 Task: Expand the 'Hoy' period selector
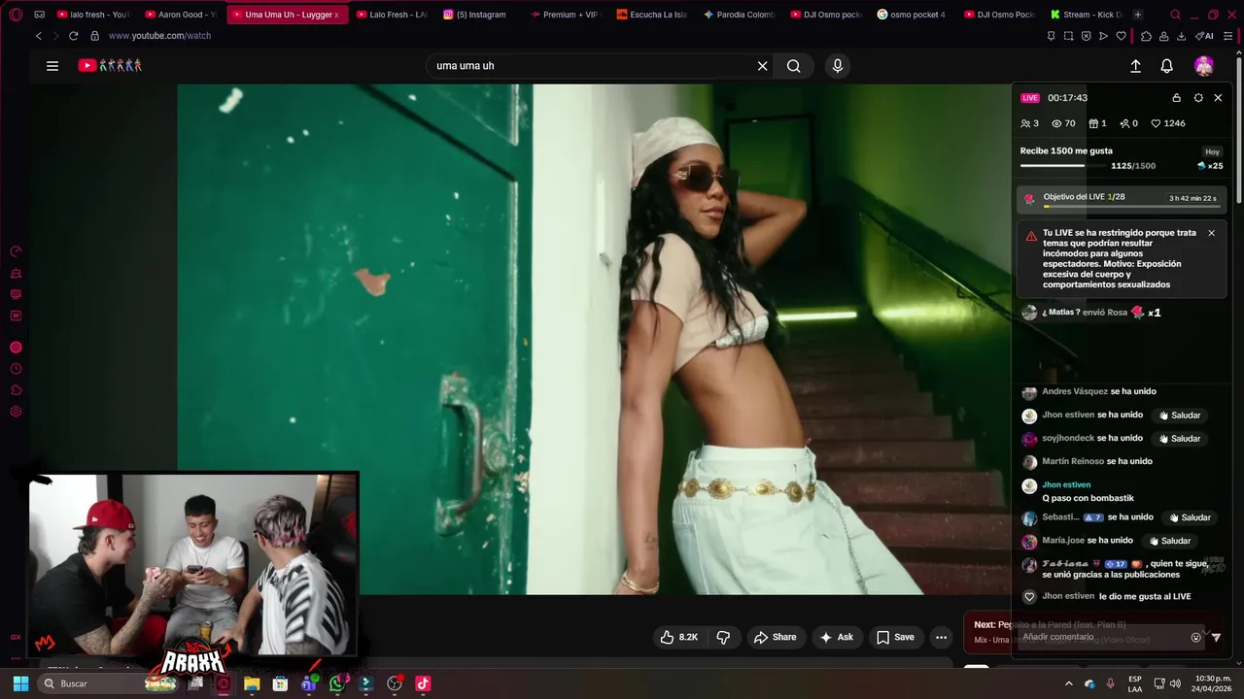click(x=1212, y=151)
